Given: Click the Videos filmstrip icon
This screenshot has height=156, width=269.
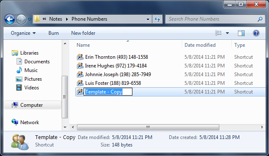Looking at the screenshot, I should click(x=19, y=88).
